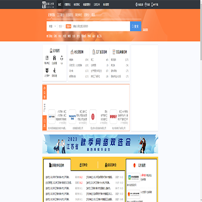Viewport: 202px width, 202px height.
Task: Click the factory jobs heading icon in the middle column
Action: [94, 52]
